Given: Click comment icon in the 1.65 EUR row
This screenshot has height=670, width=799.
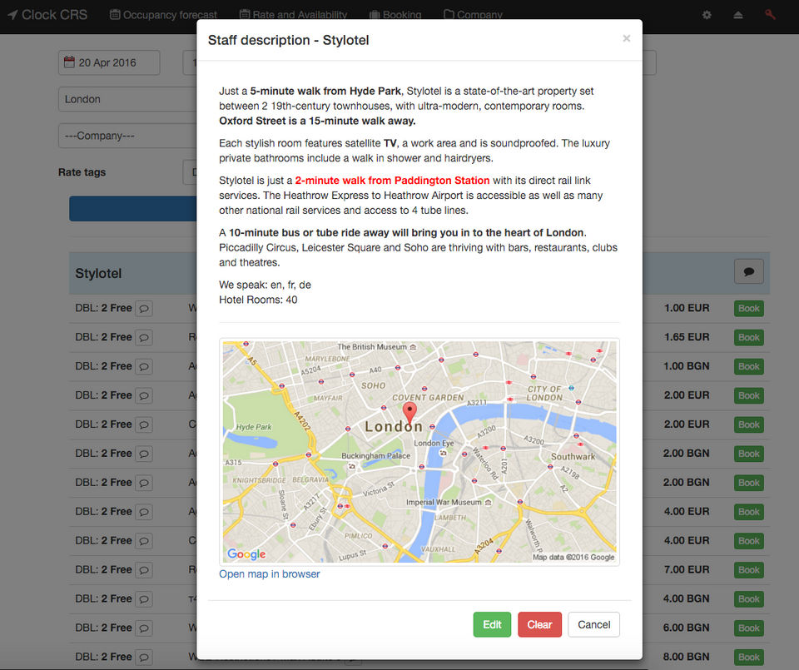Looking at the screenshot, I should pyautogui.click(x=144, y=337).
